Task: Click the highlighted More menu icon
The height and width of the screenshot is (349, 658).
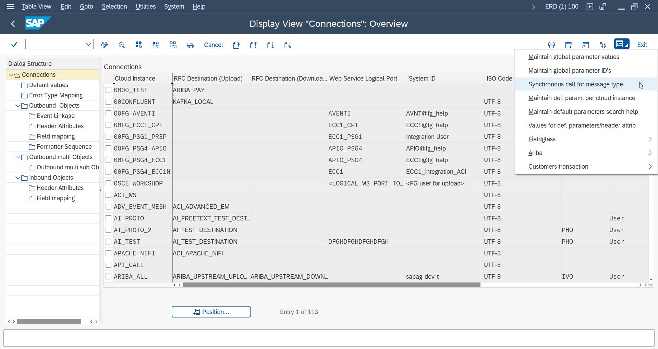Action: click(622, 44)
